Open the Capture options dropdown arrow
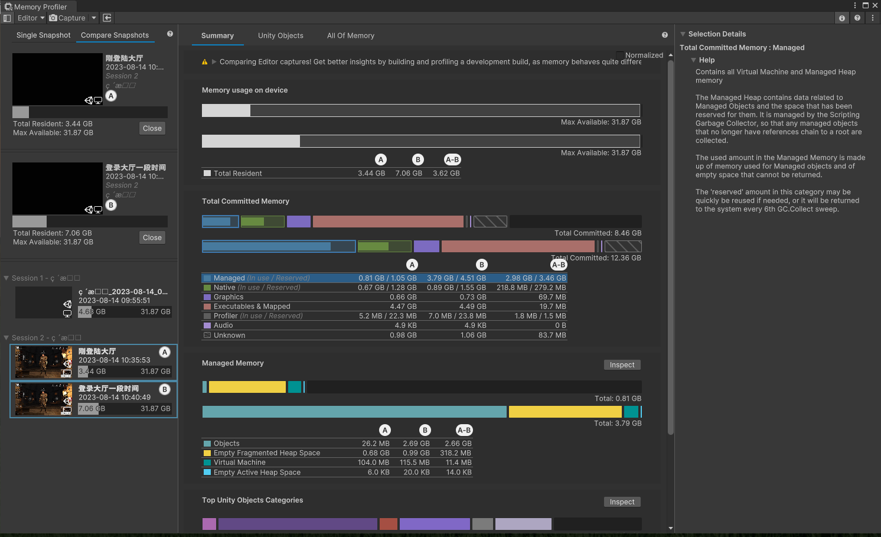881x537 pixels. point(94,18)
